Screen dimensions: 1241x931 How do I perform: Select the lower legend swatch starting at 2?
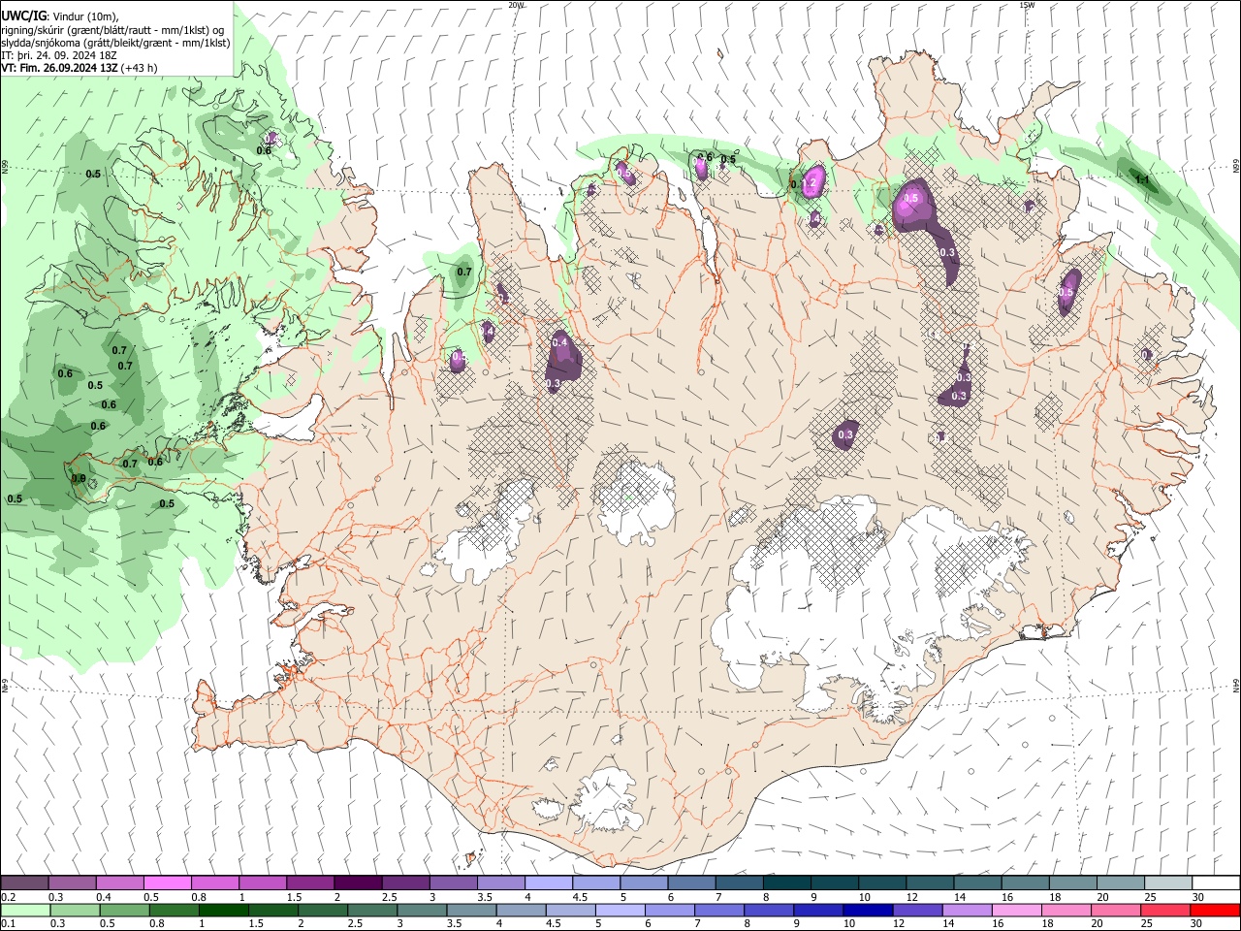pyautogui.click(x=323, y=910)
